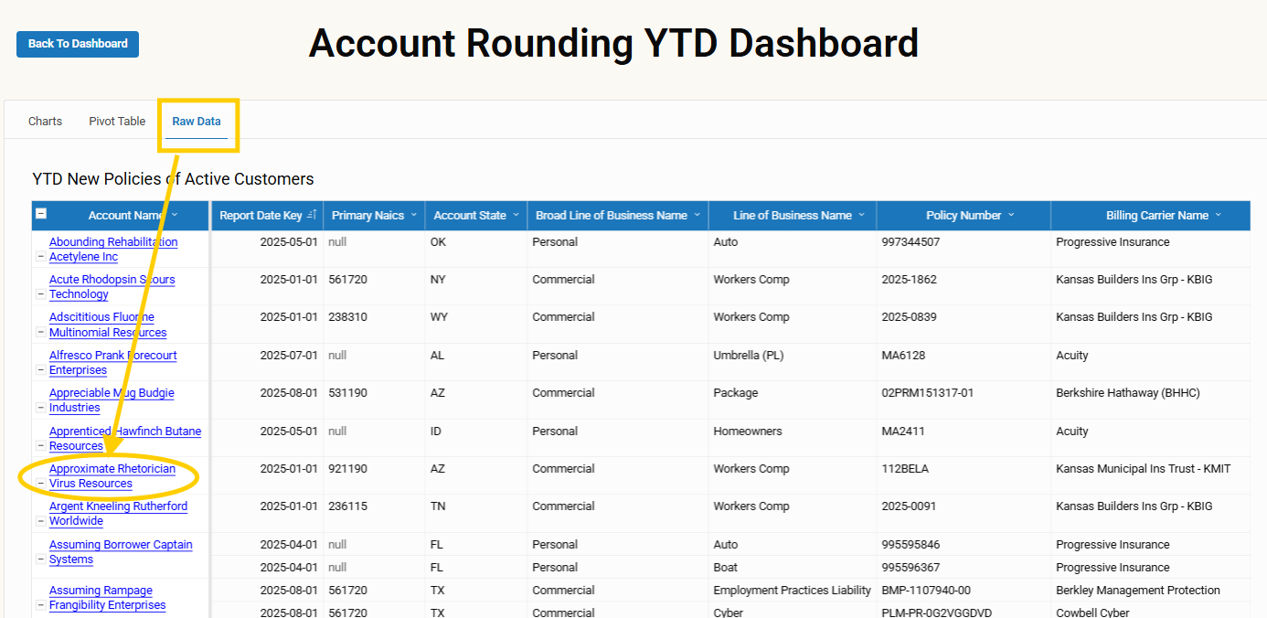This screenshot has height=618, width=1267.
Task: Select policy number 995596367 cell
Action: click(x=964, y=568)
